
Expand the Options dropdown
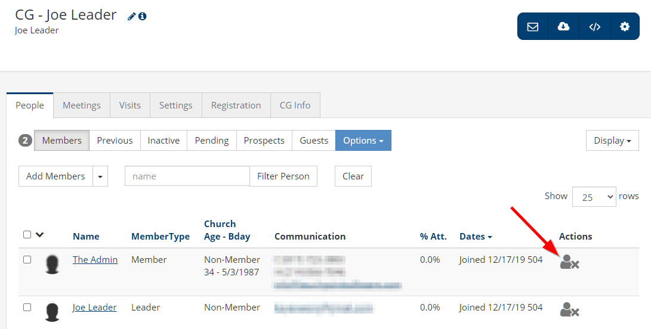click(x=363, y=141)
